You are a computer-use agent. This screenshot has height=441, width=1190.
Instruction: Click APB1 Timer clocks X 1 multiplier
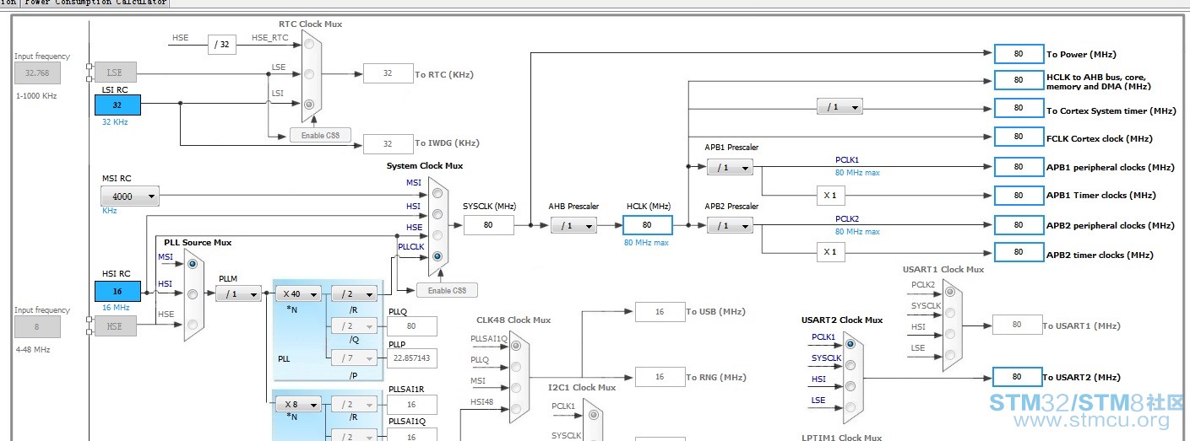(830, 195)
